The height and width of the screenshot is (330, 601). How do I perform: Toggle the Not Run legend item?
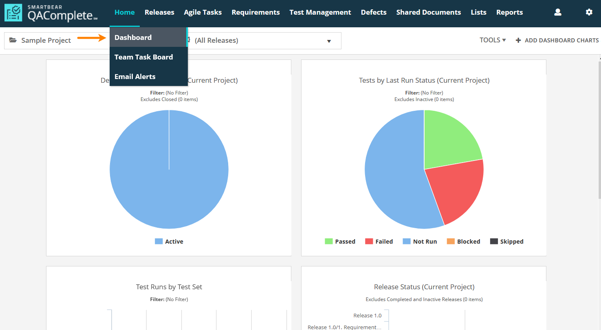coord(420,242)
